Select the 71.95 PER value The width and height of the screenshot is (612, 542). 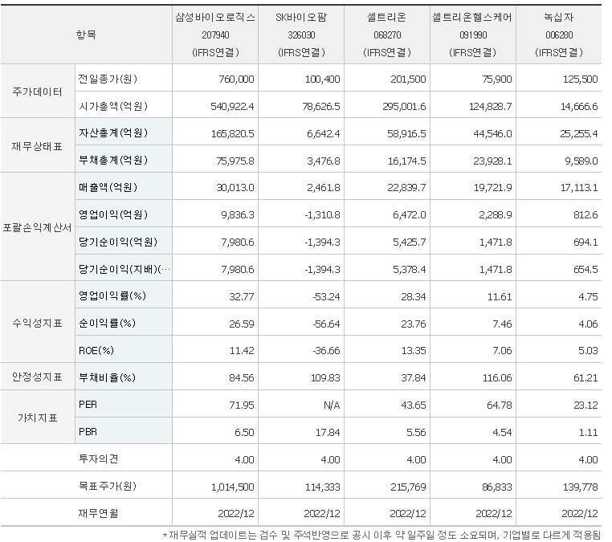[242, 405]
